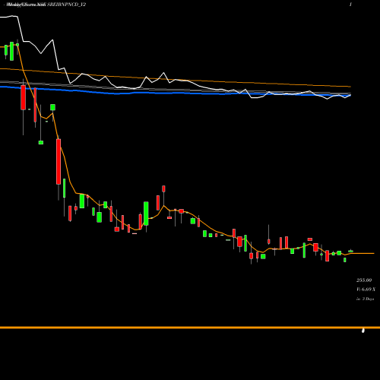Click the 'in 3 Days' label
The image size is (380, 380).
[365, 299]
